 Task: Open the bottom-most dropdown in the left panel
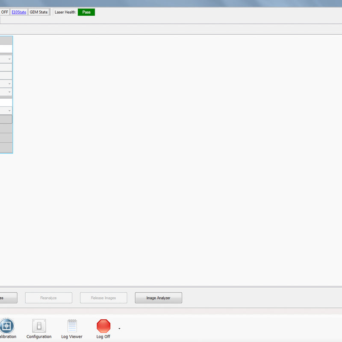[x=9, y=111]
